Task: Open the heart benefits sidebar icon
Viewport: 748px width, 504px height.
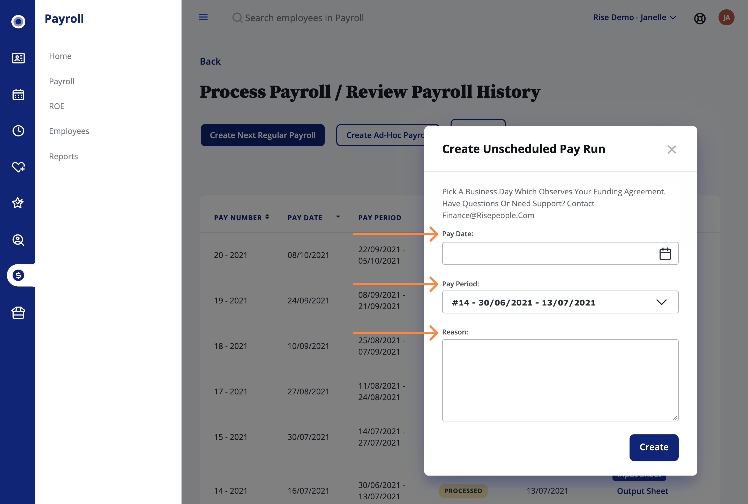Action: (18, 167)
